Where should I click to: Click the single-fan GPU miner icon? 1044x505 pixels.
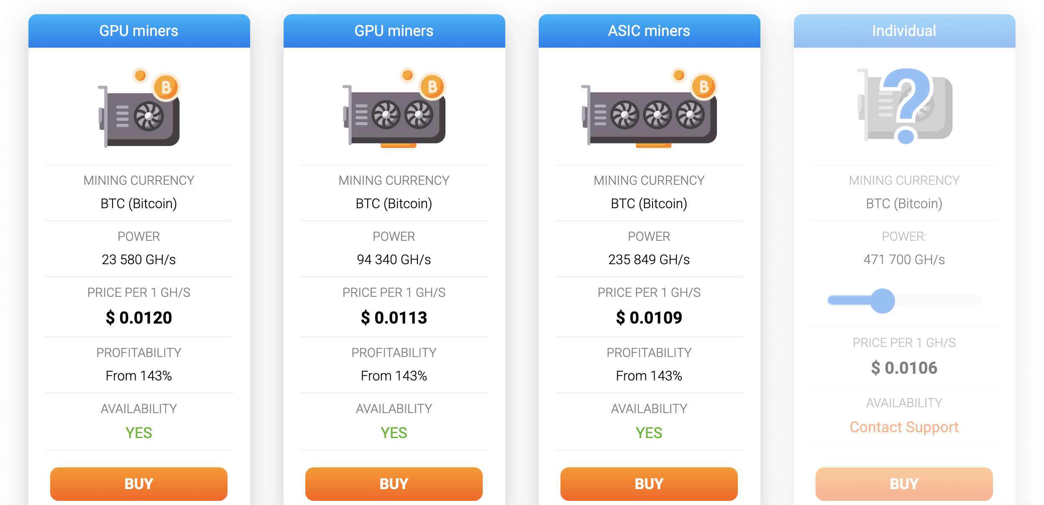pos(139,107)
